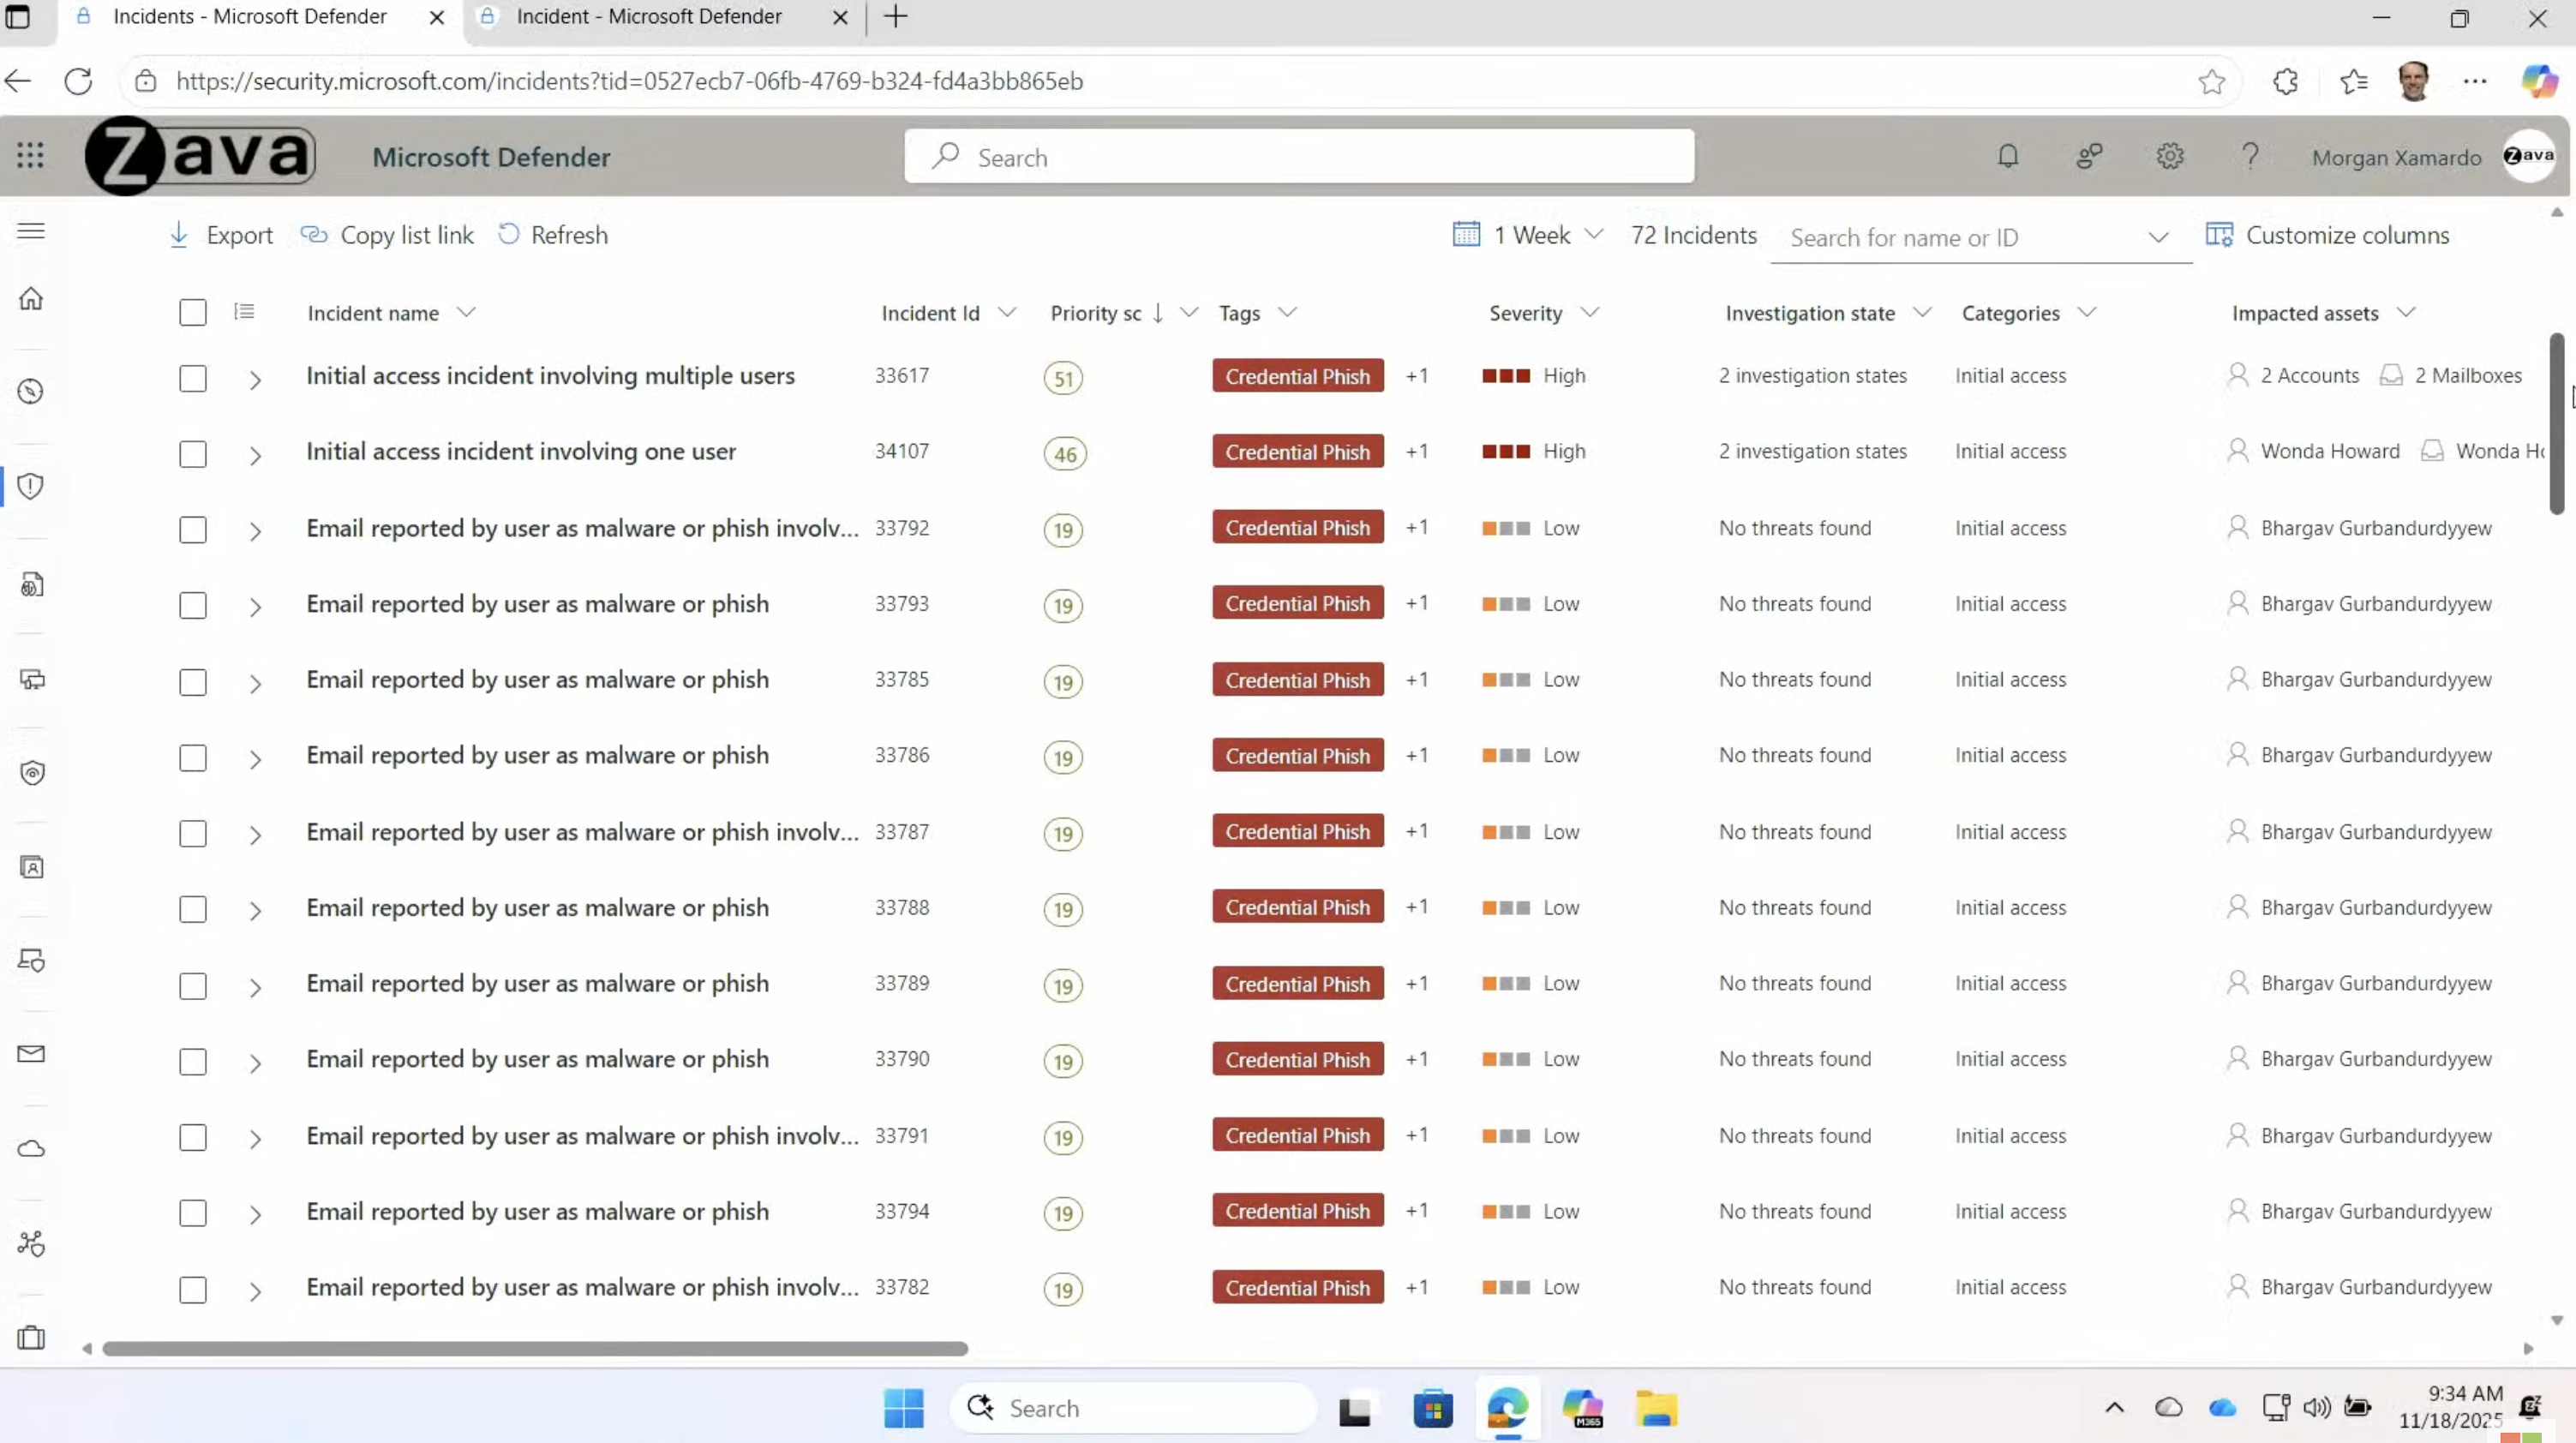The width and height of the screenshot is (2576, 1443).
Task: Open the Email mail icon in sidebar
Action: click(x=31, y=1053)
